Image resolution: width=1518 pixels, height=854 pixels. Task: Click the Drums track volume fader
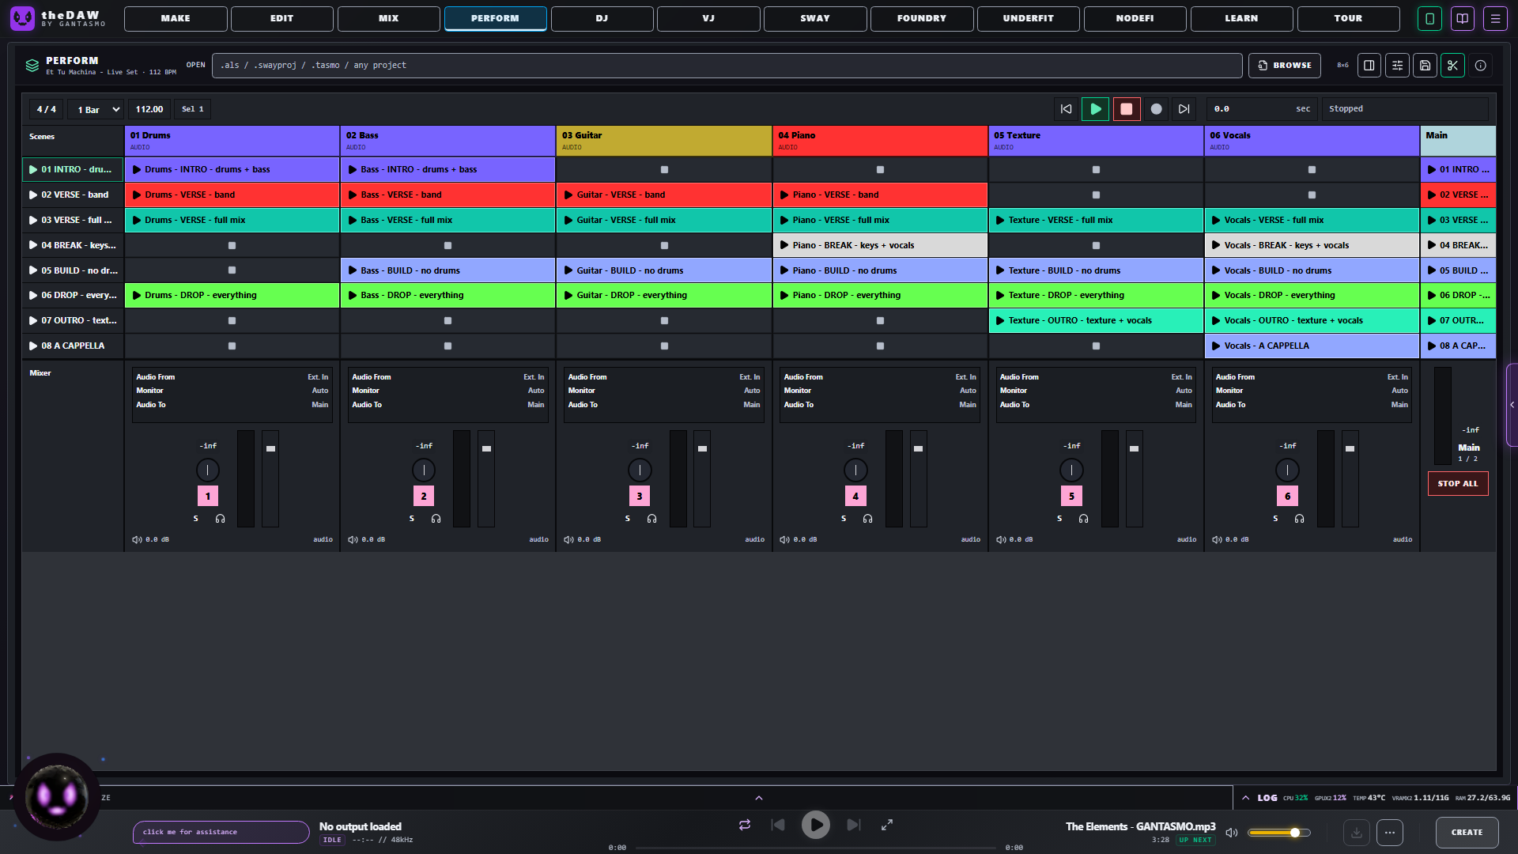pyautogui.click(x=270, y=479)
